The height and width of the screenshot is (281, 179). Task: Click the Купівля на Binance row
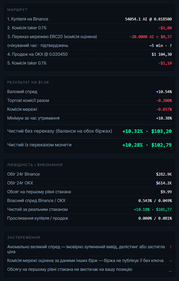(x=89, y=19)
